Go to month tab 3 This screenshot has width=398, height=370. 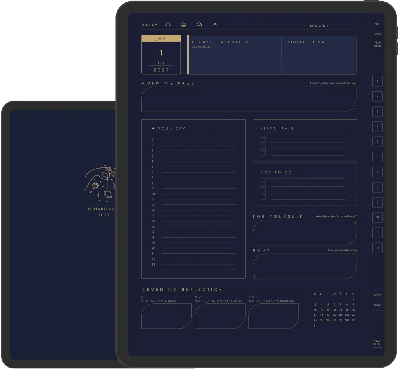pyautogui.click(x=377, y=111)
